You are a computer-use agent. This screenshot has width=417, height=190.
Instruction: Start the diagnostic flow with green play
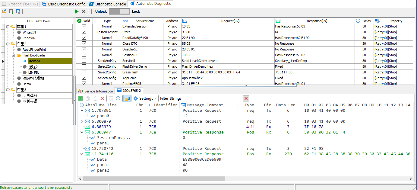77,11
